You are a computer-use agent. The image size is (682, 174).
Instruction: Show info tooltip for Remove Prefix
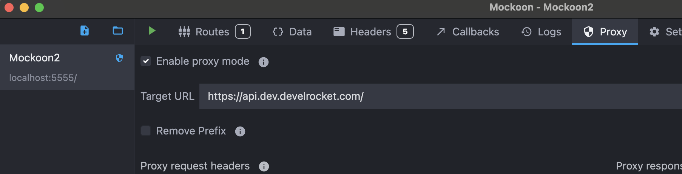[x=240, y=131]
